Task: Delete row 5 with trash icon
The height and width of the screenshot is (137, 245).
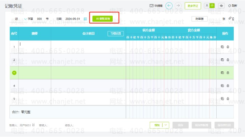Action: coord(228,99)
